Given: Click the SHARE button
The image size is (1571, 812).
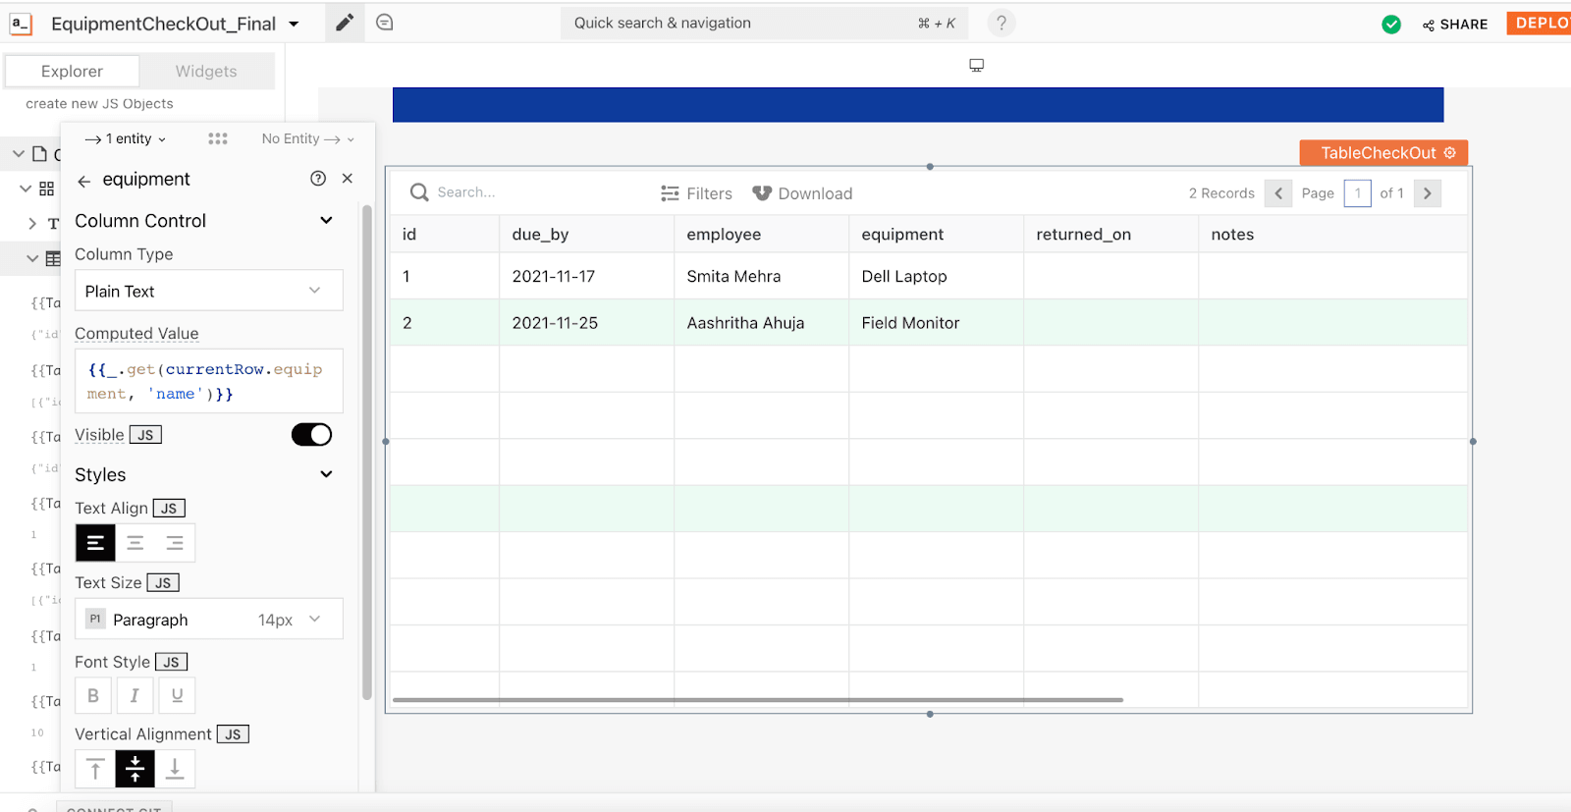Looking at the screenshot, I should (x=1454, y=25).
